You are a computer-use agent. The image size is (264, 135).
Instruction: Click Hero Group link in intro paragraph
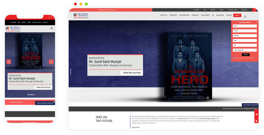[x=183, y=119]
